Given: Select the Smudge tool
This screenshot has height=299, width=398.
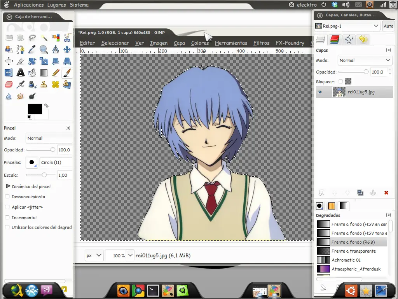Looking at the screenshot, I should click(20, 97).
